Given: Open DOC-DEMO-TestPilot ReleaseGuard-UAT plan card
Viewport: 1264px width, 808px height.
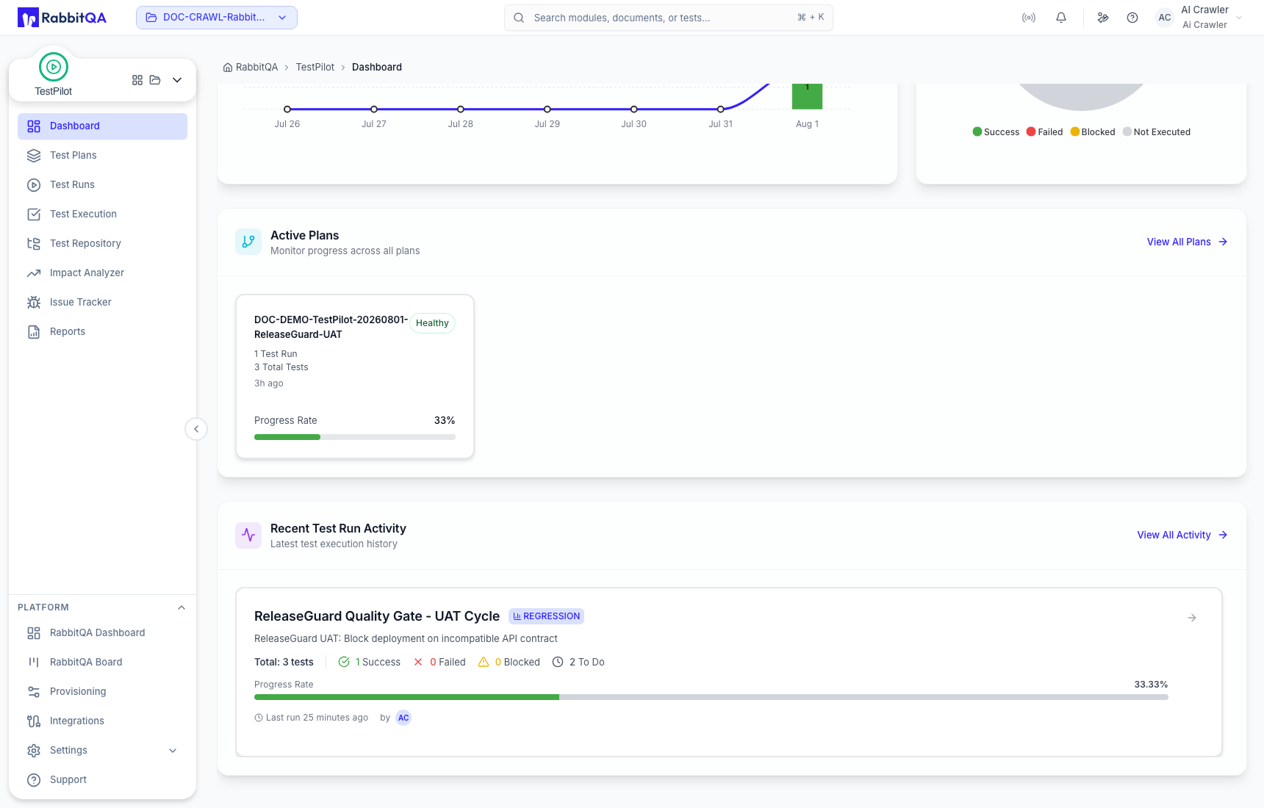Looking at the screenshot, I should tap(355, 376).
